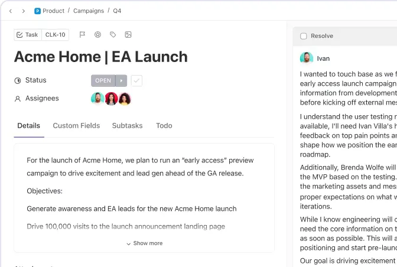Set priority with the flag icon
The height and width of the screenshot is (267, 397).
pos(82,35)
